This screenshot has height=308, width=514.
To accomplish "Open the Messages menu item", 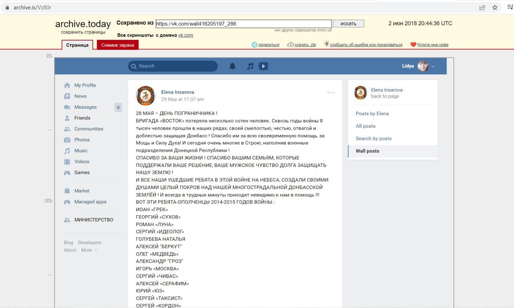I will [x=86, y=107].
